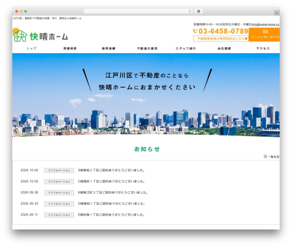Screen dimensions: 292x247
Task: Click the green zoom button in the browser title bar
Action: coord(26,11)
